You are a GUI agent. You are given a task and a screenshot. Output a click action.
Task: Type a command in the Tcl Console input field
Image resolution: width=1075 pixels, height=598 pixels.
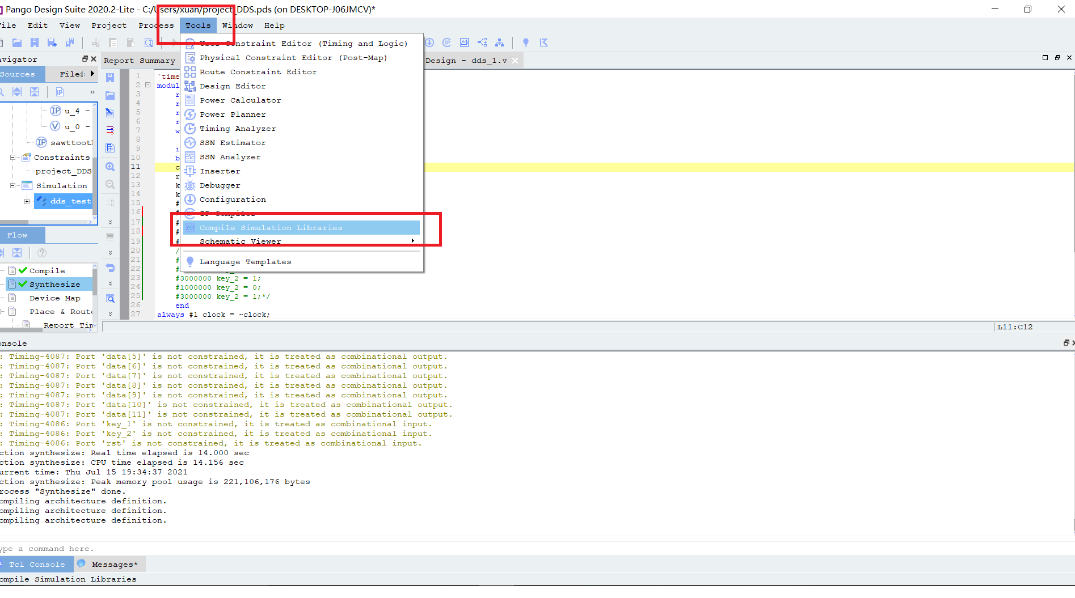(x=227, y=548)
